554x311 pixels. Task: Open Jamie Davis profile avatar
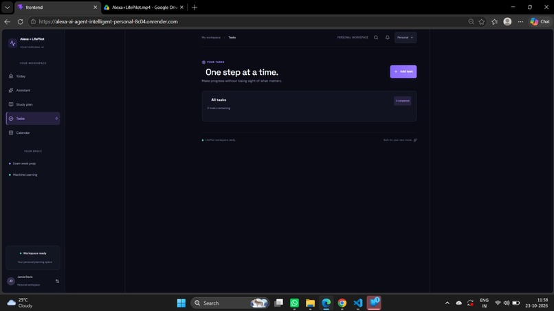click(11, 281)
